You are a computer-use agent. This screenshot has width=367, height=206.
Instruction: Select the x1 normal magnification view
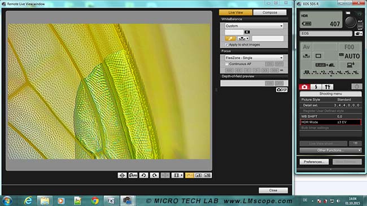[189, 176]
